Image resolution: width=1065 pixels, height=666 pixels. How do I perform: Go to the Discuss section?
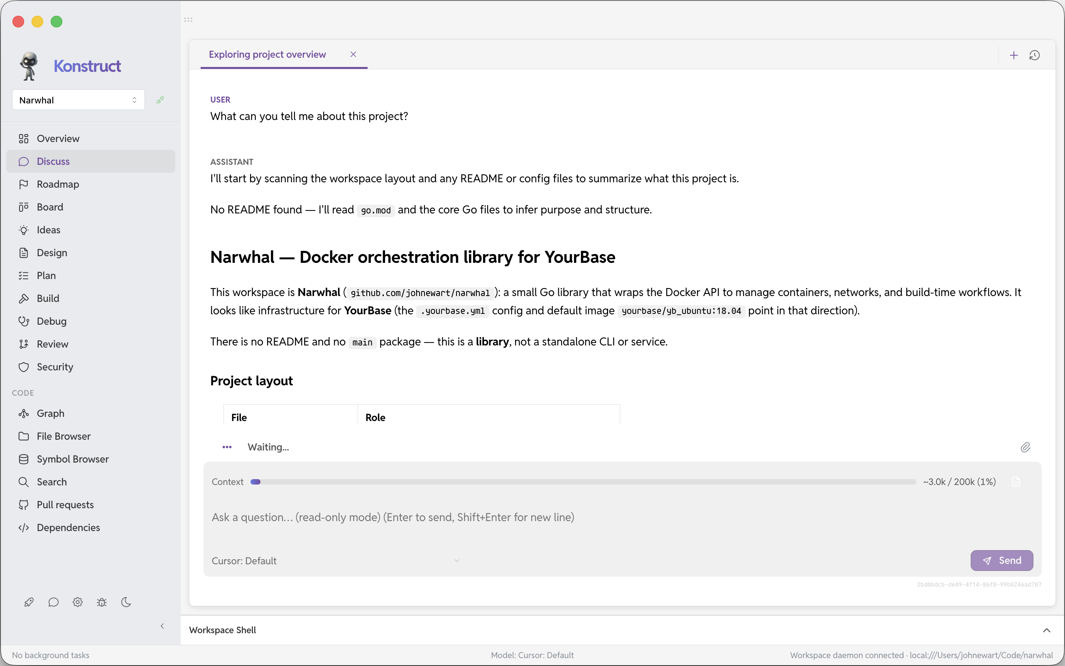[91, 162]
